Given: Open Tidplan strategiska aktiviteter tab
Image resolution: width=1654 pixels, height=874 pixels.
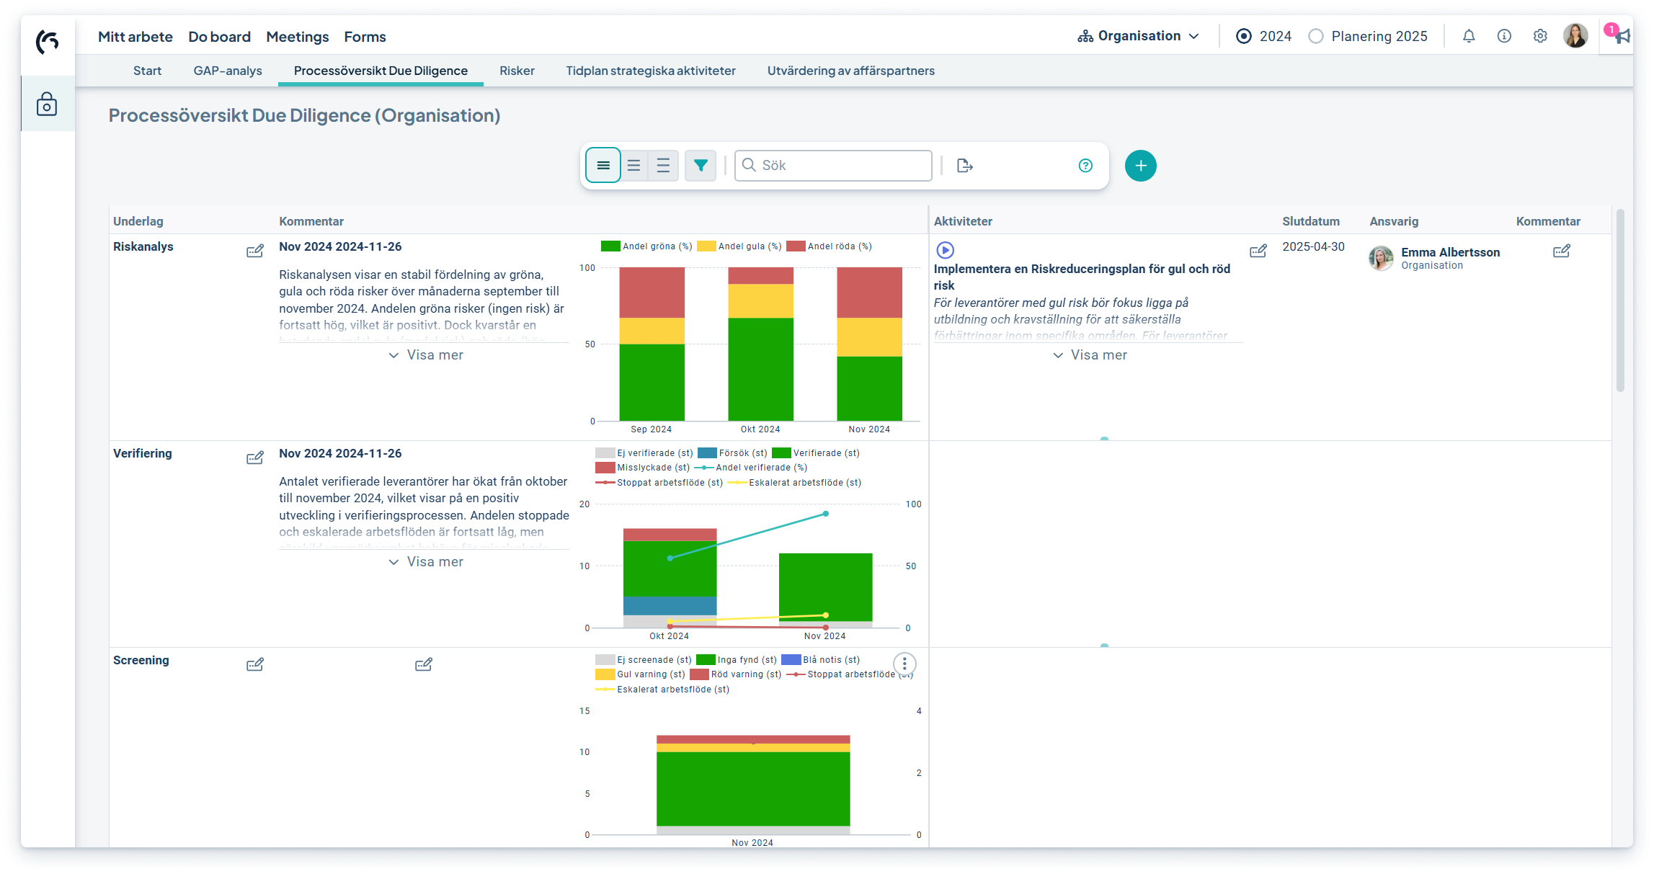Looking at the screenshot, I should [x=651, y=71].
